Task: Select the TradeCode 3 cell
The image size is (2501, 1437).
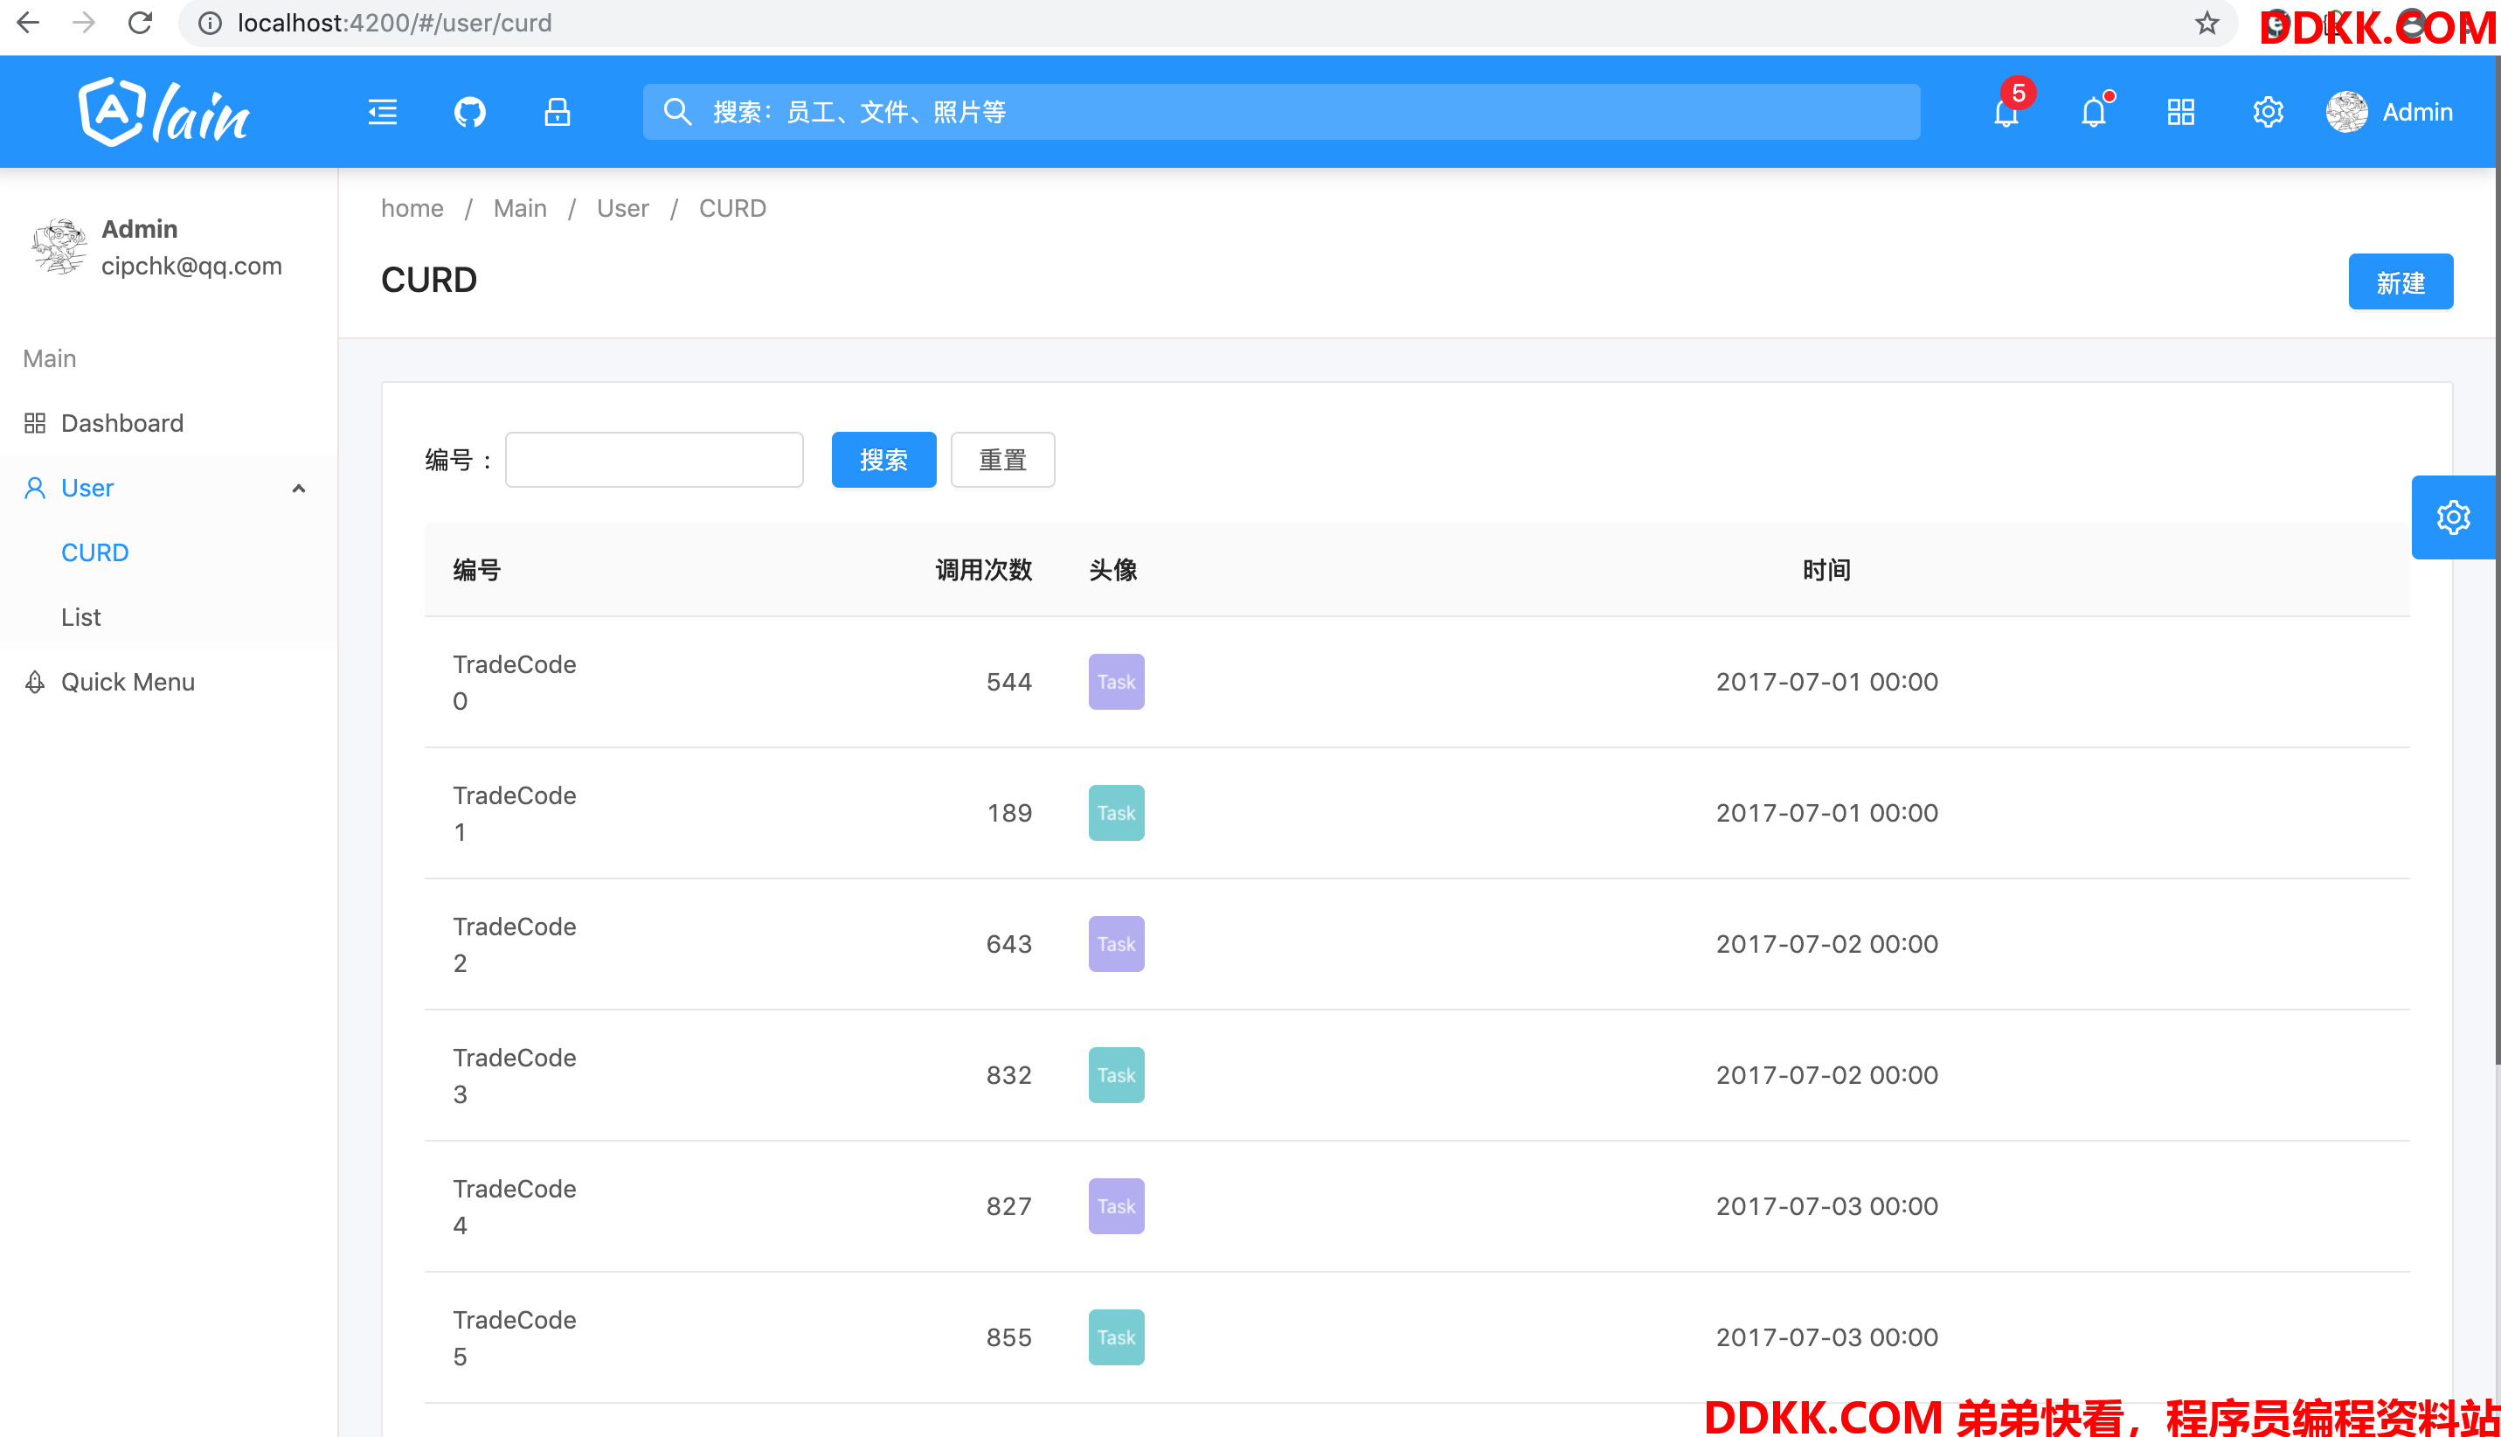Action: (514, 1076)
